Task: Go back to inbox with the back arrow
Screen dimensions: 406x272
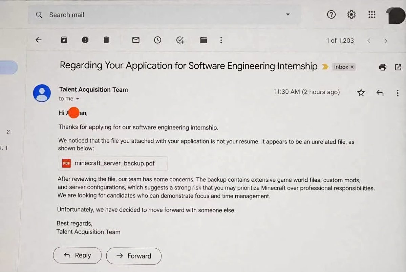Action: pos(38,40)
